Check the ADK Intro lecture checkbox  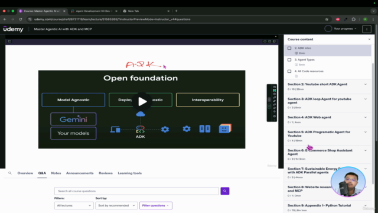289,49
